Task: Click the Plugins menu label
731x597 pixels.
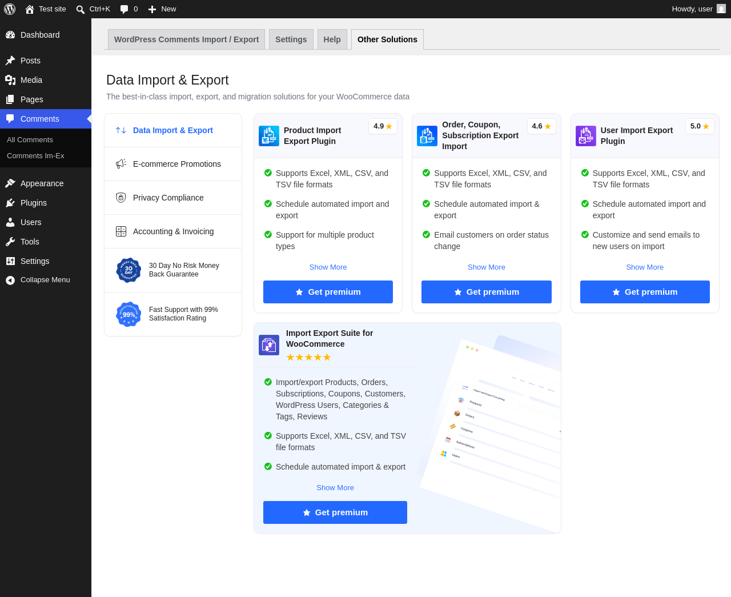Action: pos(34,203)
